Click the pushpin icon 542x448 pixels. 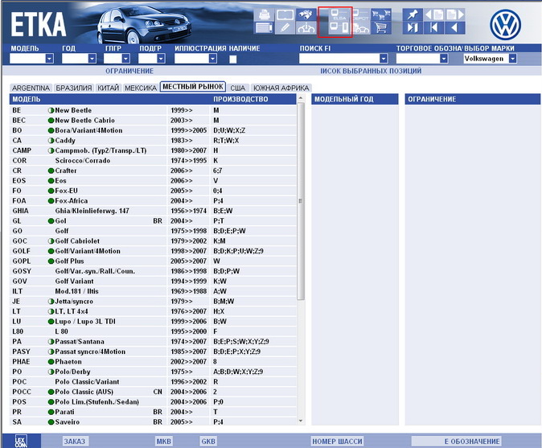[x=413, y=14]
